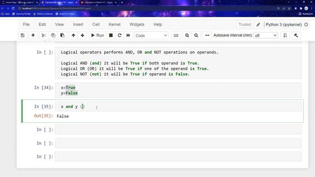Screen dimensions: 315x177
Task: Copy selected cells icon
Action: pos(53,35)
